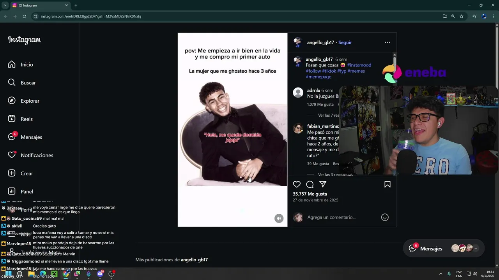The image size is (499, 280).
Task: Open Chrome zoom magnifier icon
Action: click(453, 16)
